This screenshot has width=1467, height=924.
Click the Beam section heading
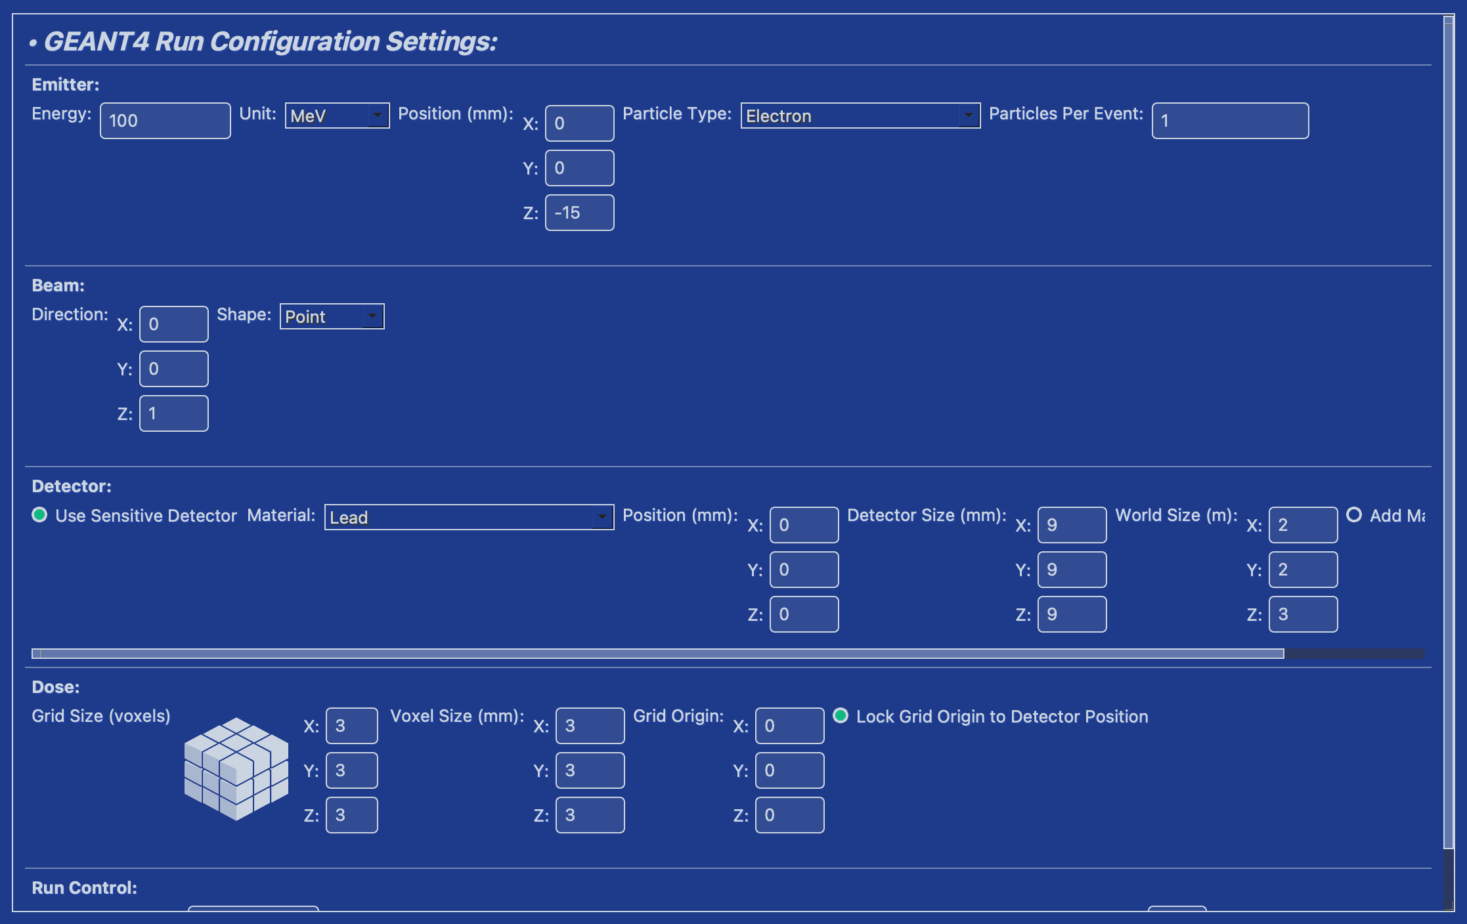(x=58, y=285)
